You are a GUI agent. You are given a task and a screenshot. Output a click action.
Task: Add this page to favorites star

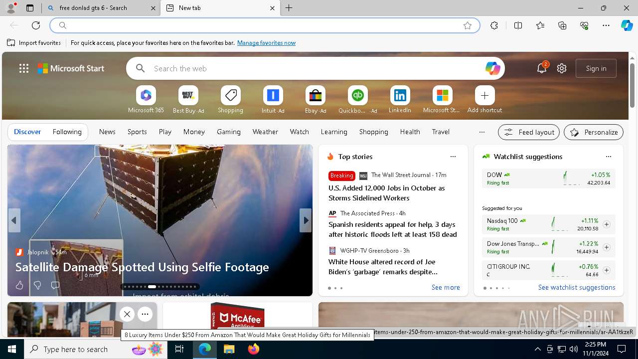468,25
